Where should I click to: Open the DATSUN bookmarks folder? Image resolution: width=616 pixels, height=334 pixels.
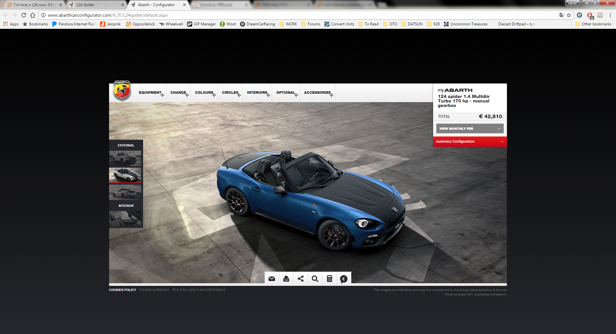412,24
